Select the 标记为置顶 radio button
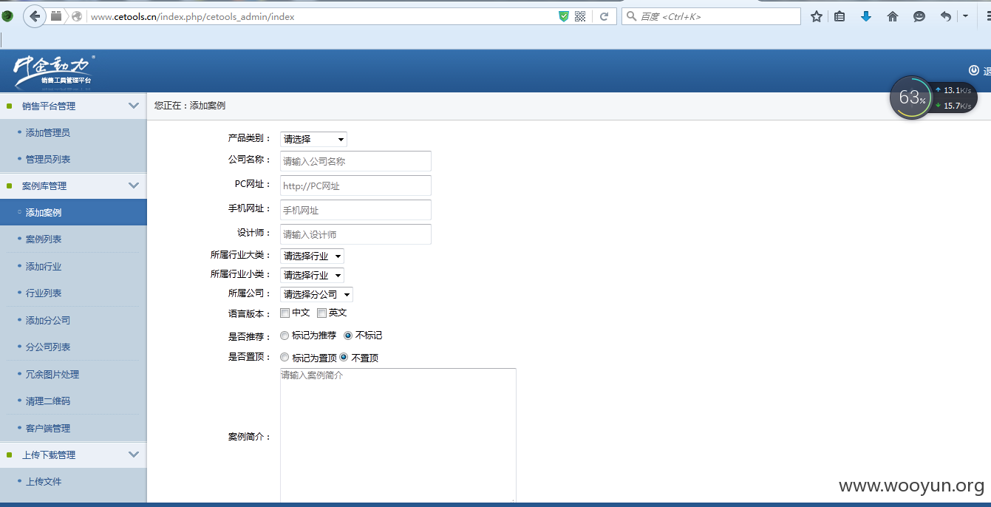This screenshot has height=507, width=991. (x=285, y=358)
